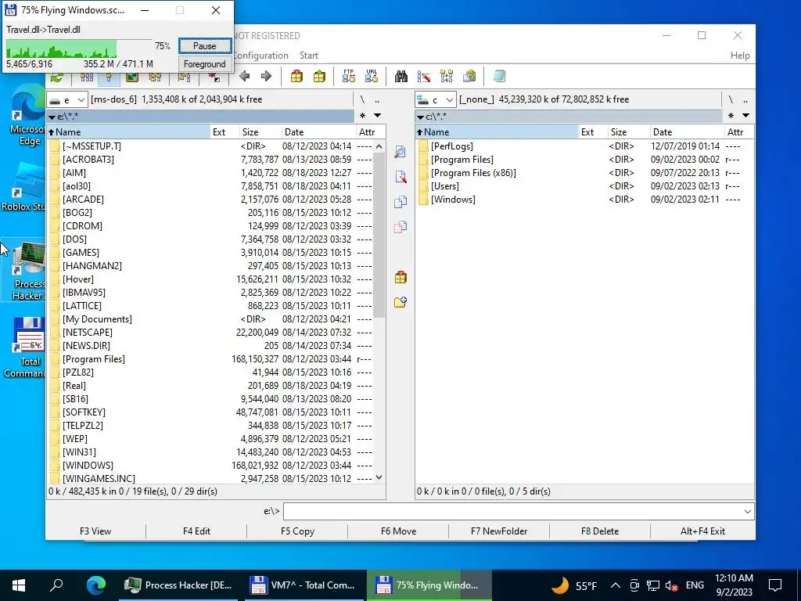
Task: Open the new URL connection icon
Action: tap(372, 76)
